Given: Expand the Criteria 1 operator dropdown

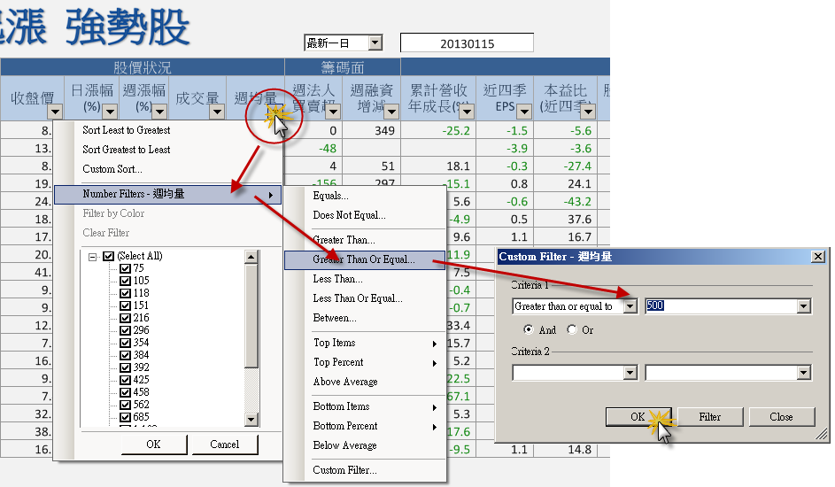Looking at the screenshot, I should point(630,306).
